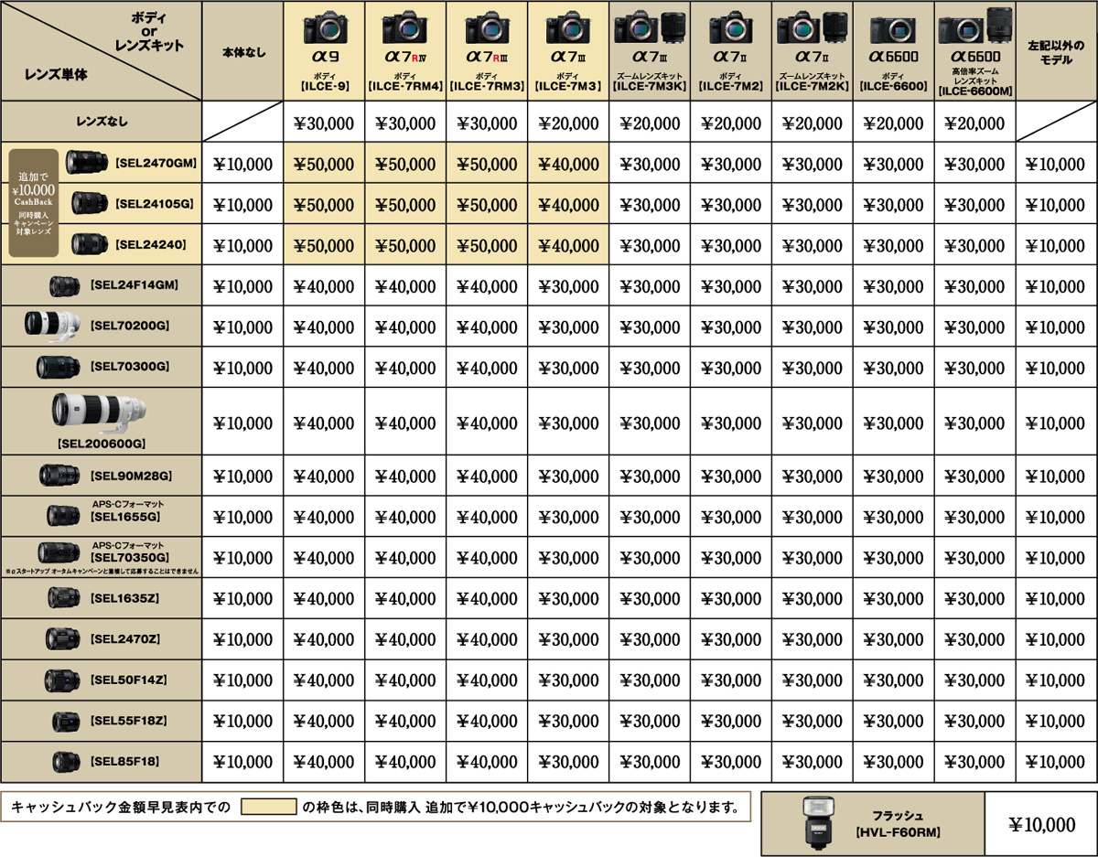Select the SEL70300G lens image

[x=60, y=367]
